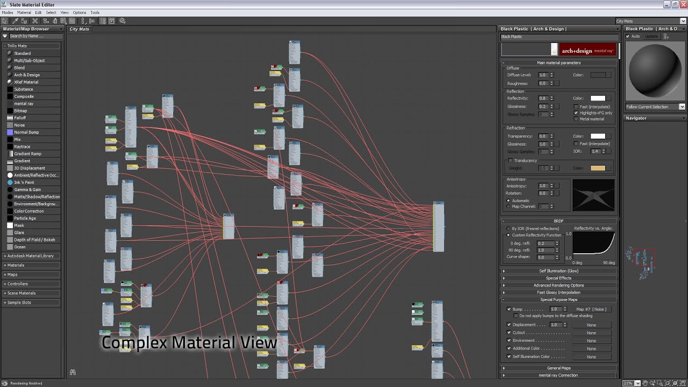Enable the Translucency checkbox
Screen dimensions: 688x387
click(510, 161)
